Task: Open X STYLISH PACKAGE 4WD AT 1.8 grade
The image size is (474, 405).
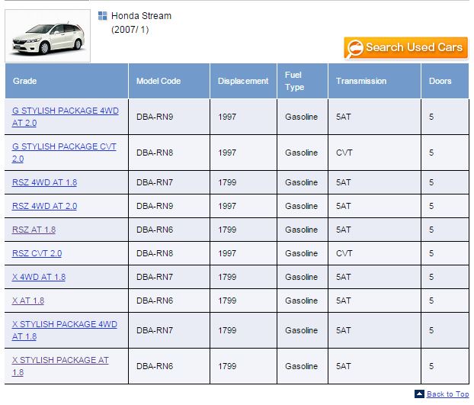Action: [65, 330]
